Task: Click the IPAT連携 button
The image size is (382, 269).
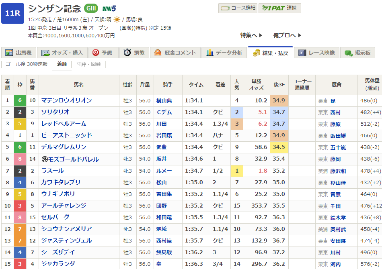Action: point(279,8)
